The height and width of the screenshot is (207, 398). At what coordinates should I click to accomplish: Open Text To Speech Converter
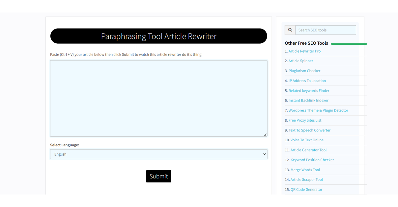point(309,130)
